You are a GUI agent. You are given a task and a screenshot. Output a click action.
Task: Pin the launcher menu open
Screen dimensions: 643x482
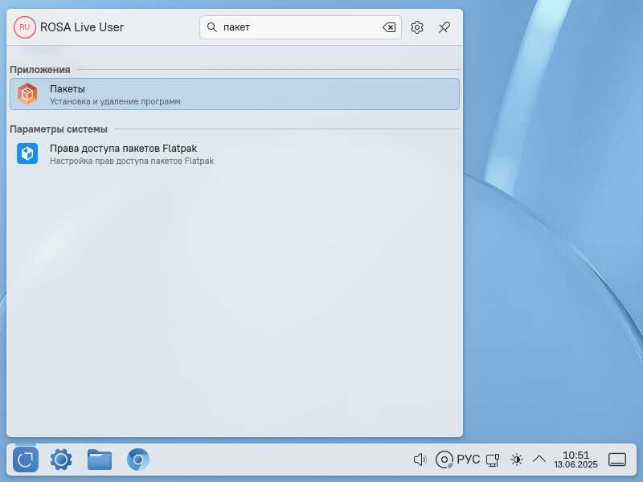(x=444, y=27)
